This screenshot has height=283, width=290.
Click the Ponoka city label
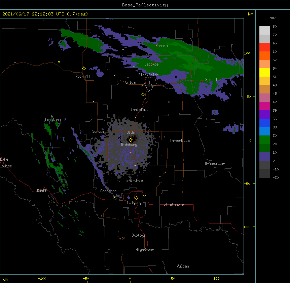[x=161, y=46]
